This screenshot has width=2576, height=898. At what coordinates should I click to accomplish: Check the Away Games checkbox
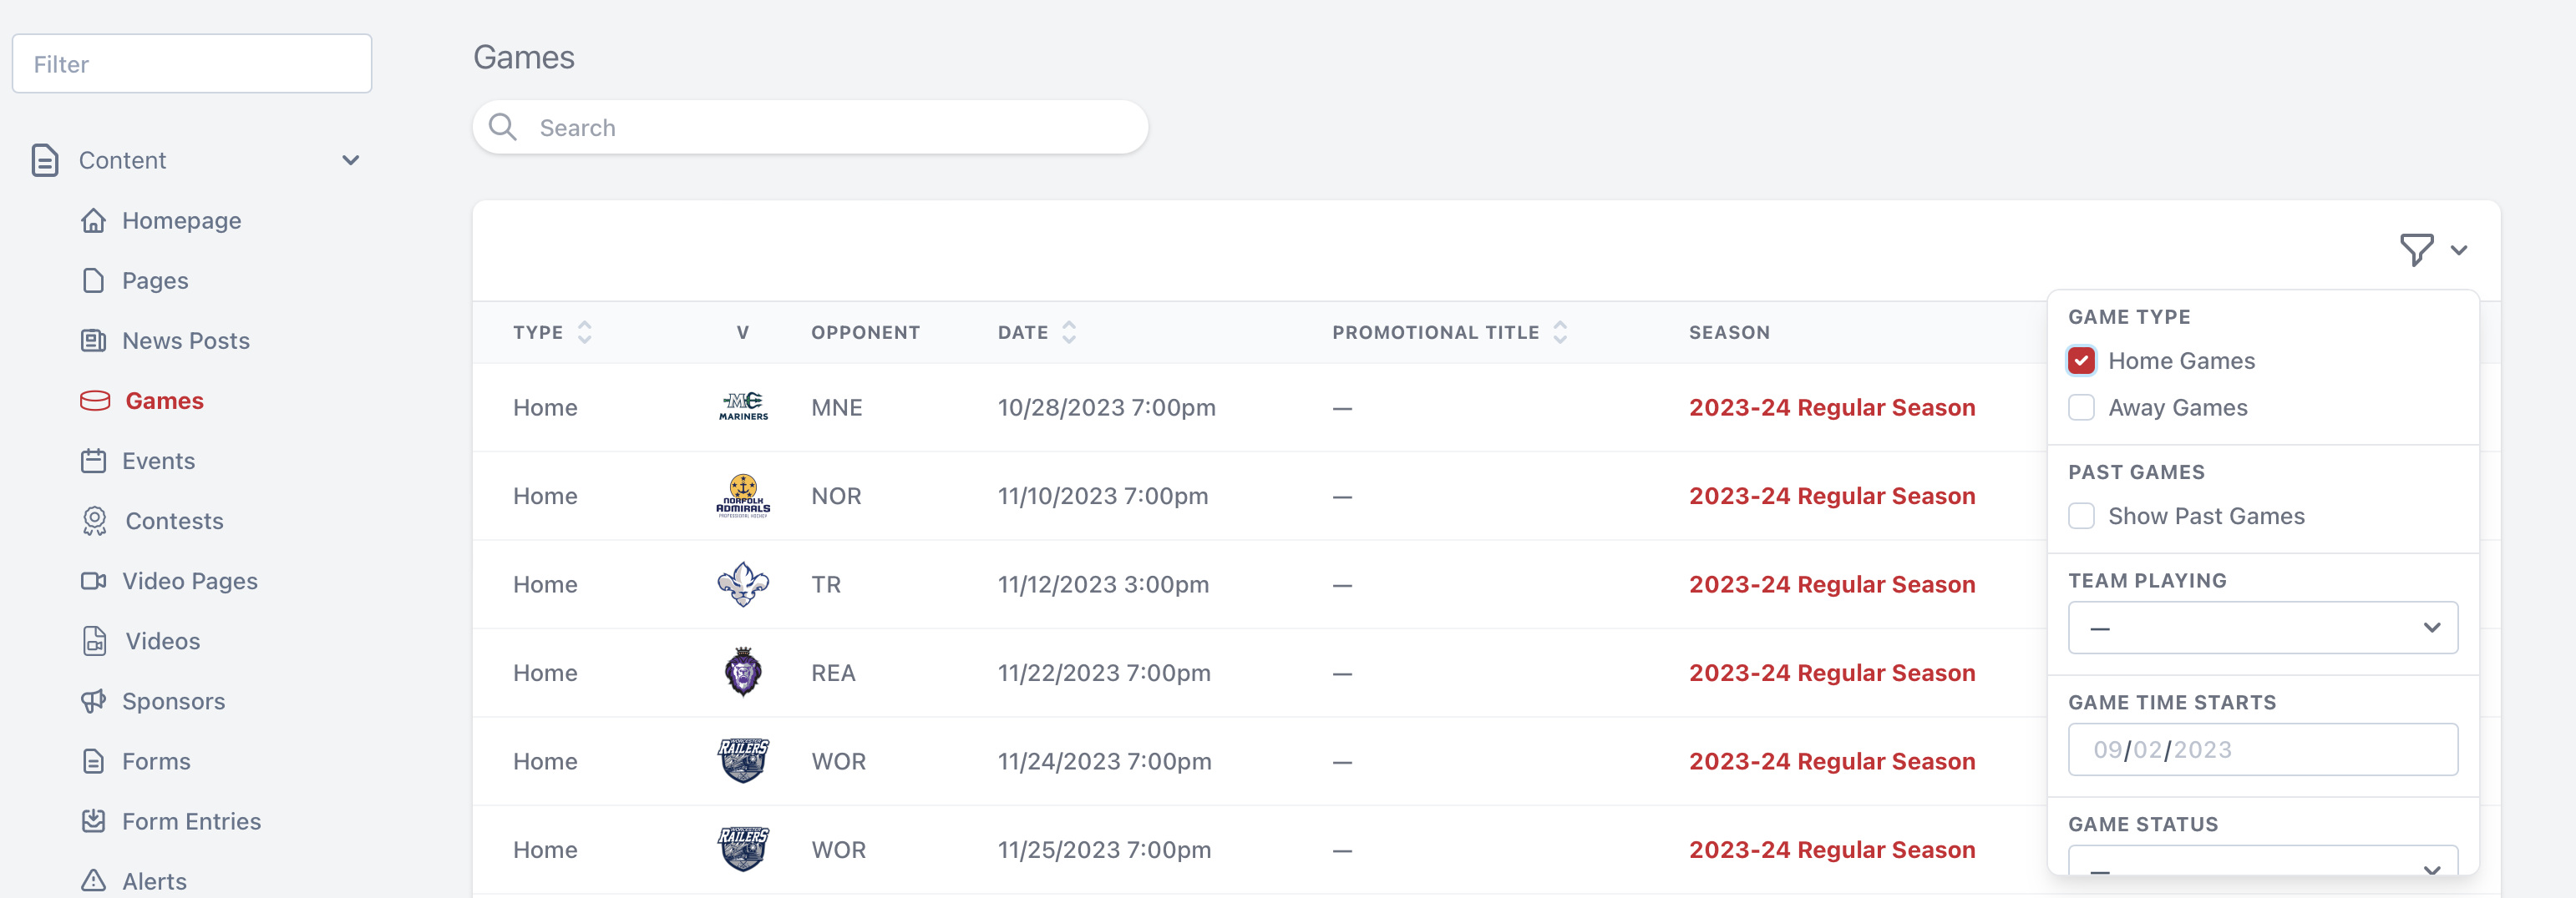[x=2081, y=407]
